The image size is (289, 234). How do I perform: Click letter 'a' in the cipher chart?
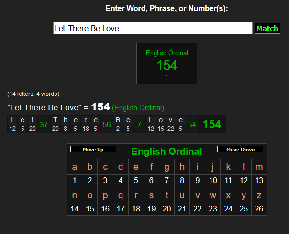(x=74, y=167)
